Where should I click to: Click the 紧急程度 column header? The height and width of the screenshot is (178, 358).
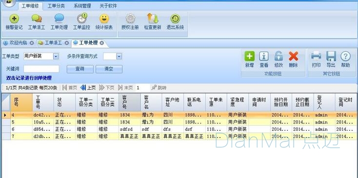pos(238,102)
